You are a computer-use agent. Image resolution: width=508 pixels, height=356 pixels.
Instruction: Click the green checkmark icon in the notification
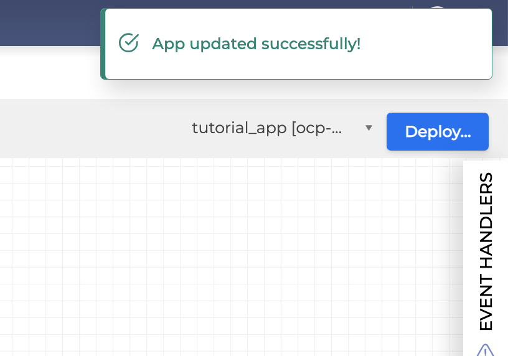coord(128,43)
